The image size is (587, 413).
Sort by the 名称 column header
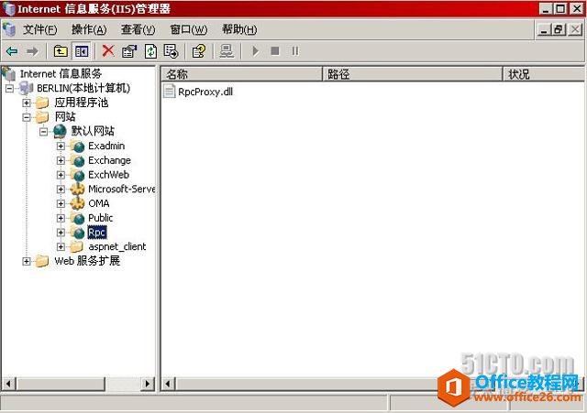click(x=242, y=74)
